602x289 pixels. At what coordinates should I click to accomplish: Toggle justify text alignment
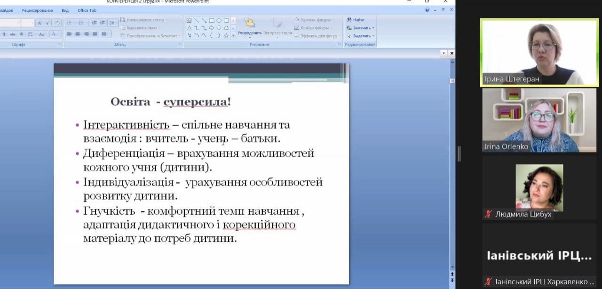(x=95, y=34)
